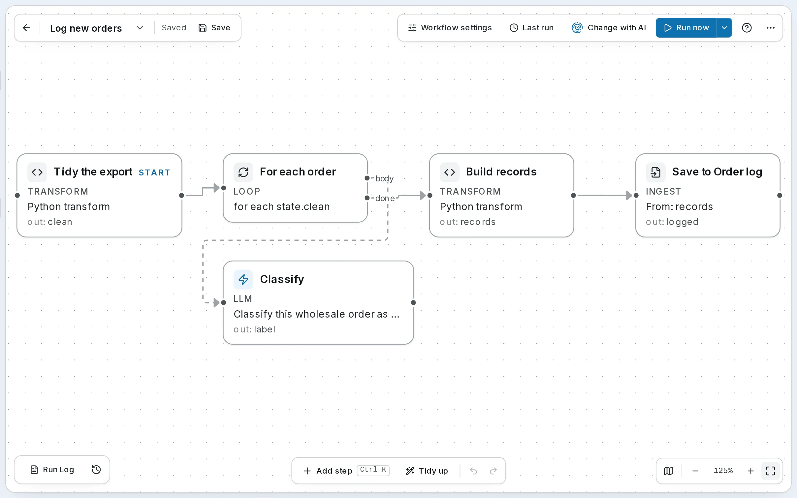
Task: Click the 'Saved' status text
Action: [174, 28]
